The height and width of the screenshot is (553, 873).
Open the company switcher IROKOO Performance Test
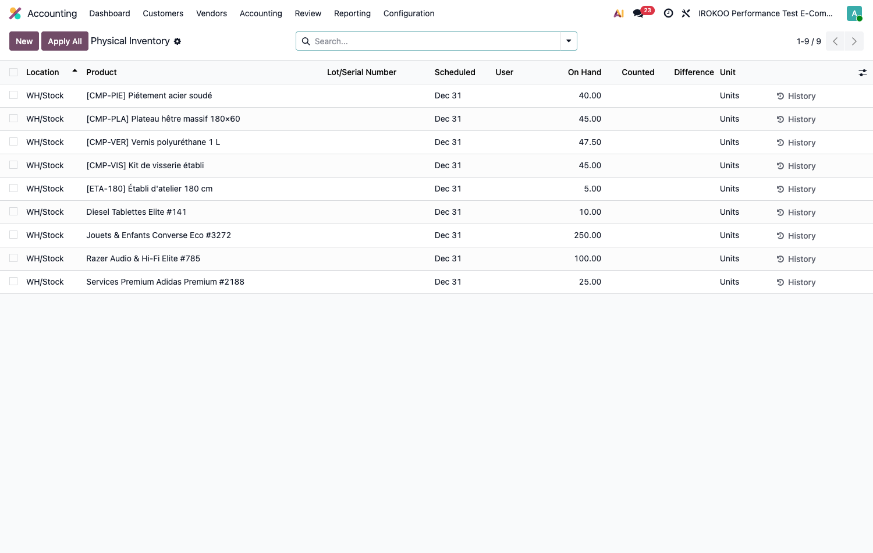[765, 13]
